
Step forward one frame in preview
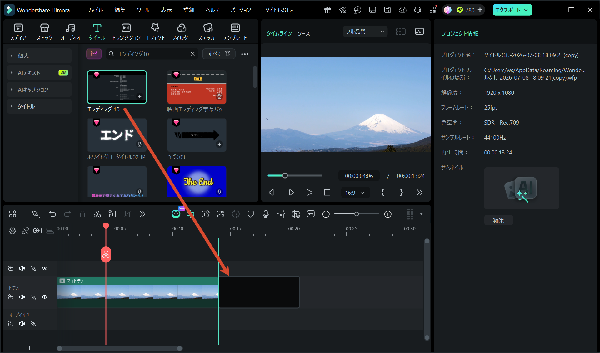(291, 193)
